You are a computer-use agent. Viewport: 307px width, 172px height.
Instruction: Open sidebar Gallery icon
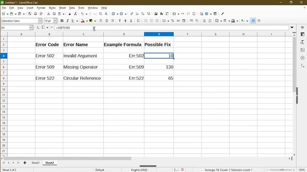point(303,50)
